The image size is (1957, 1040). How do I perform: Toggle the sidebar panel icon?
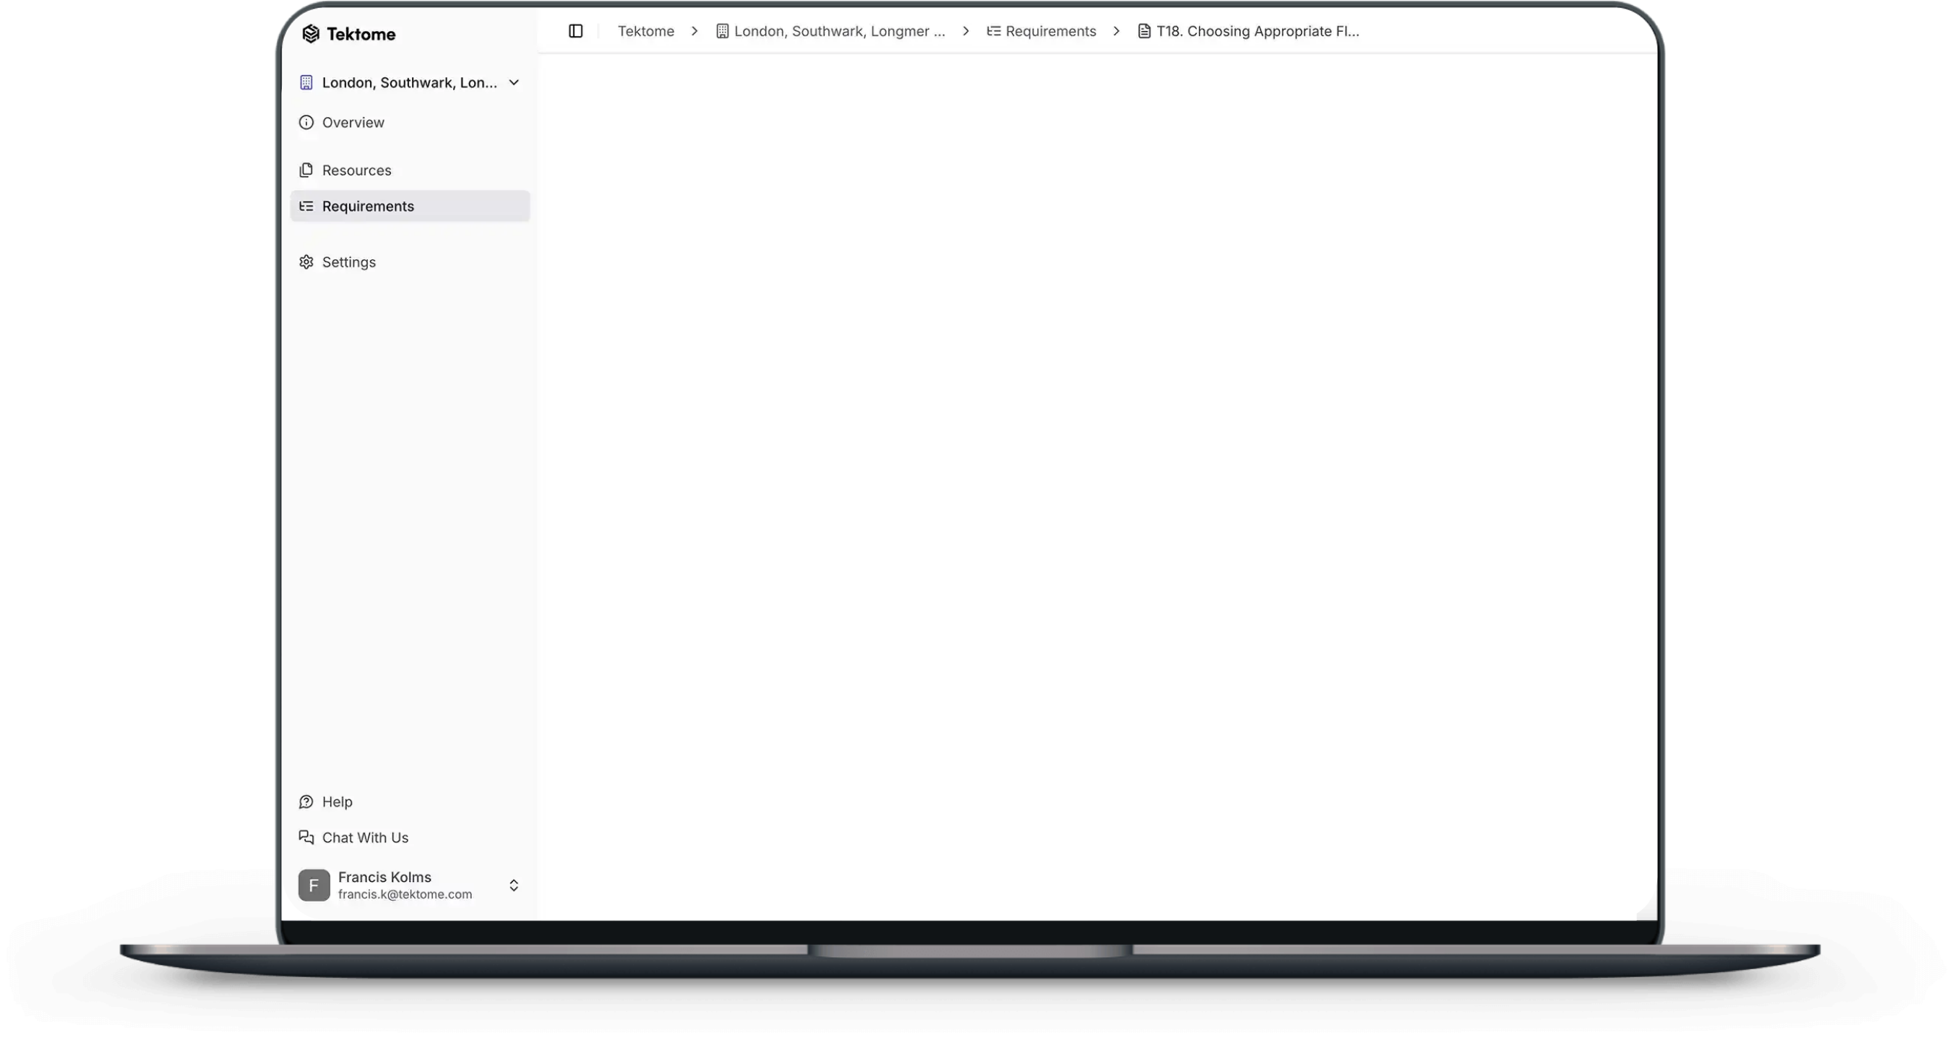coord(576,31)
